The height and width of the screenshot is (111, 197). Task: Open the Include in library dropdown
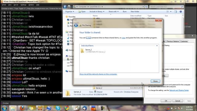(x=97, y=12)
